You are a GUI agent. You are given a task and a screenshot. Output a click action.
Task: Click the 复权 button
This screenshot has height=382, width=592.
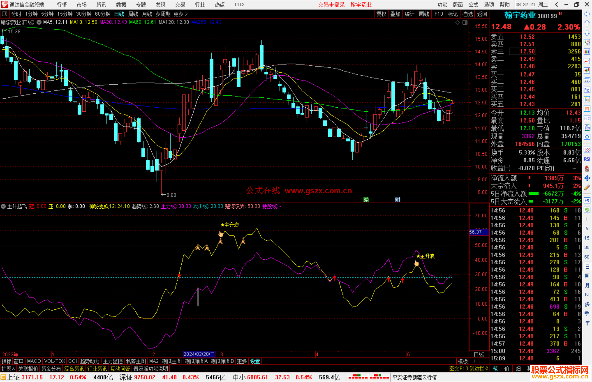coord(381,14)
